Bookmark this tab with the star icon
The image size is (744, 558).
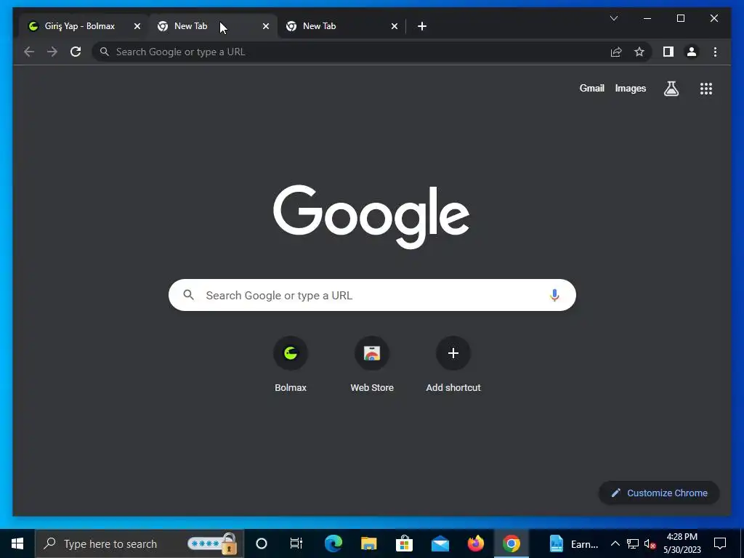[639, 52]
